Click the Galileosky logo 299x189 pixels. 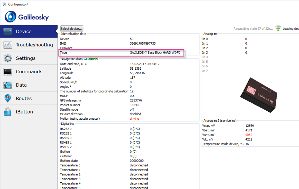click(27, 17)
